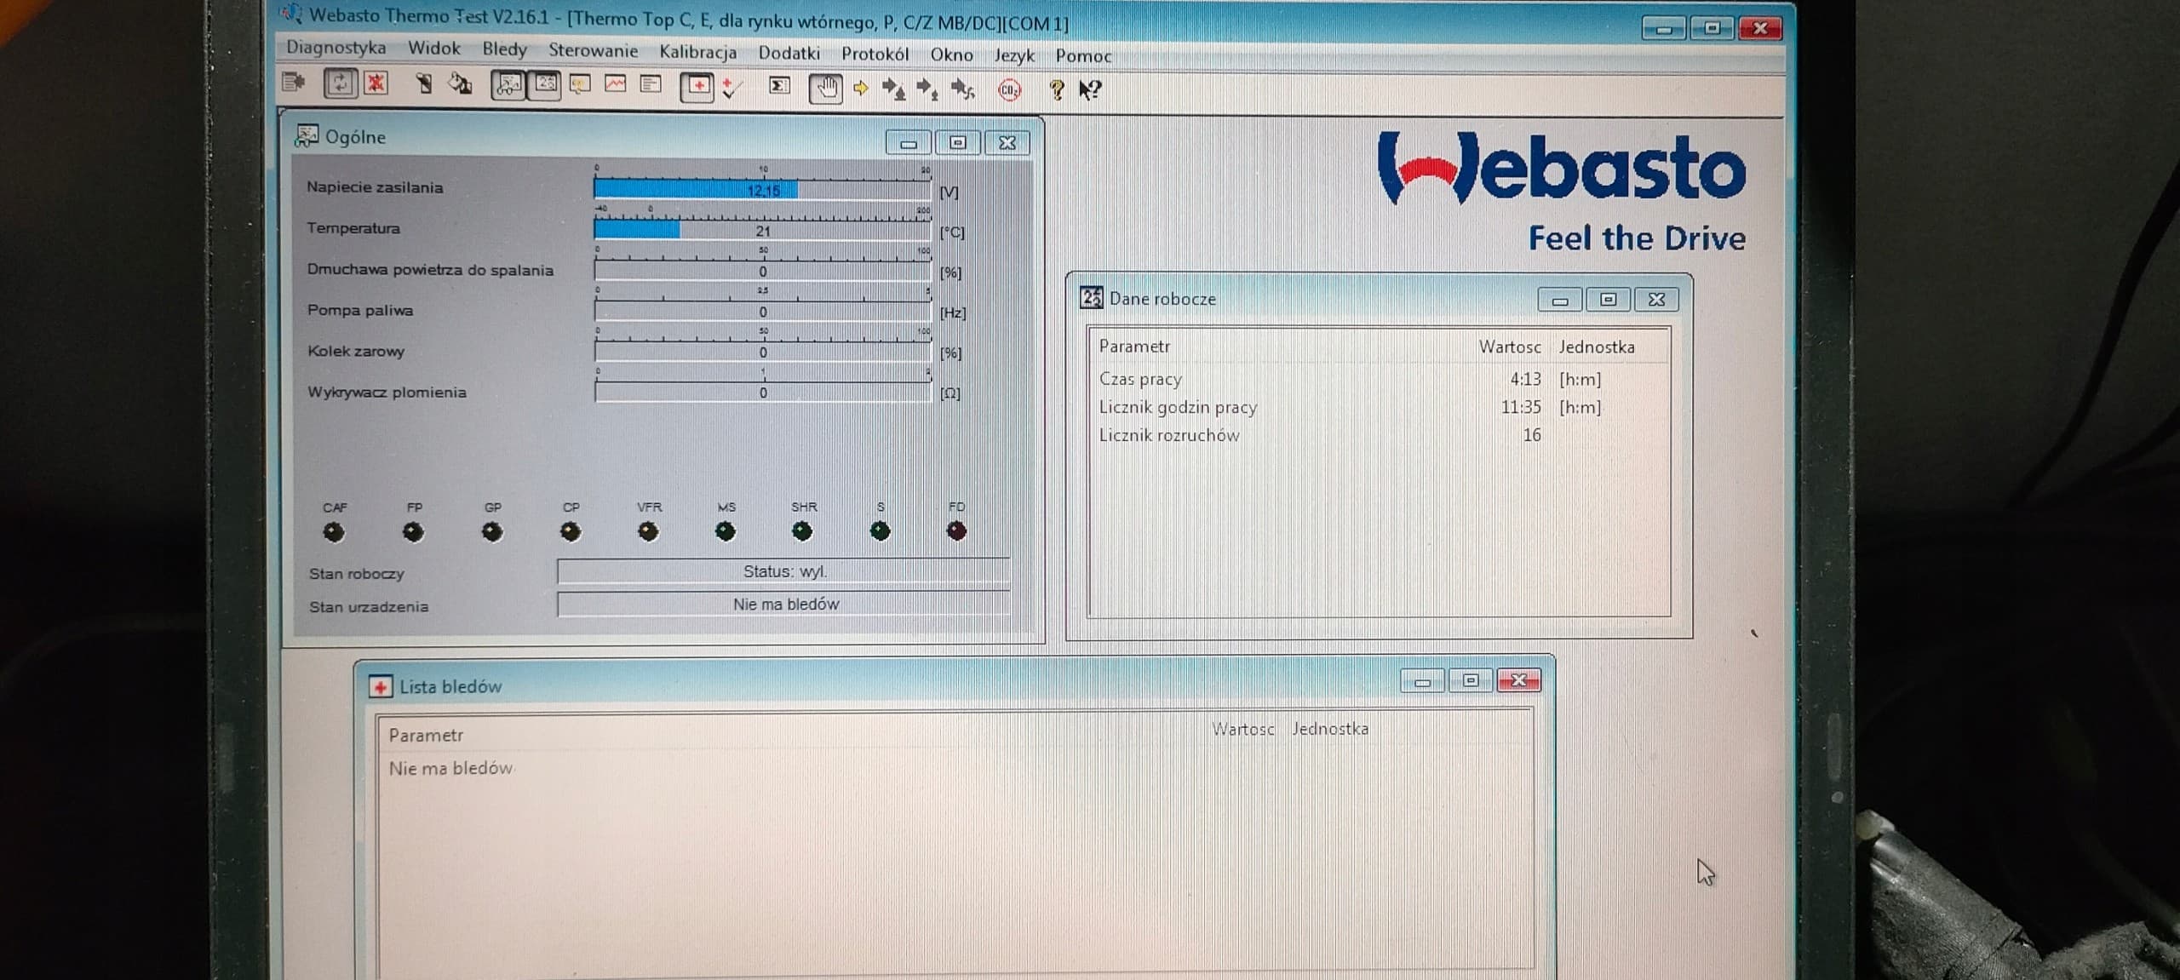The image size is (2180, 980).
Task: Click the context help cursor icon
Action: [x=1090, y=89]
